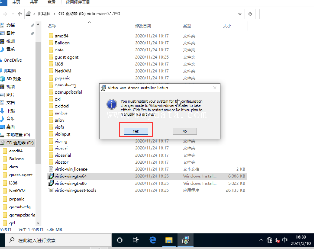
Task: Select the virtio-win-gt-x64 installer icon
Action: pyautogui.click(x=51, y=176)
